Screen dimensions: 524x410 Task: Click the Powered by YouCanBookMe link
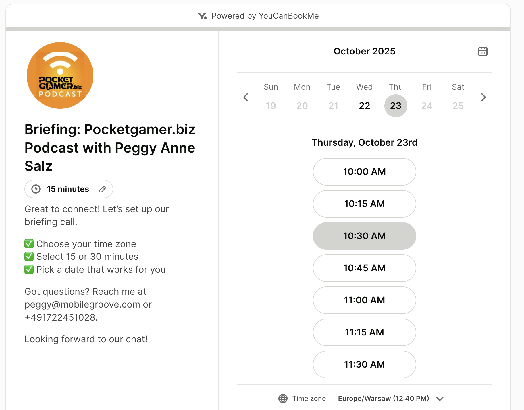(265, 16)
